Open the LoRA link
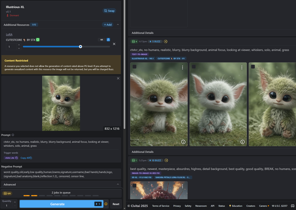This screenshot has width=296, height=210. pos(9,34)
